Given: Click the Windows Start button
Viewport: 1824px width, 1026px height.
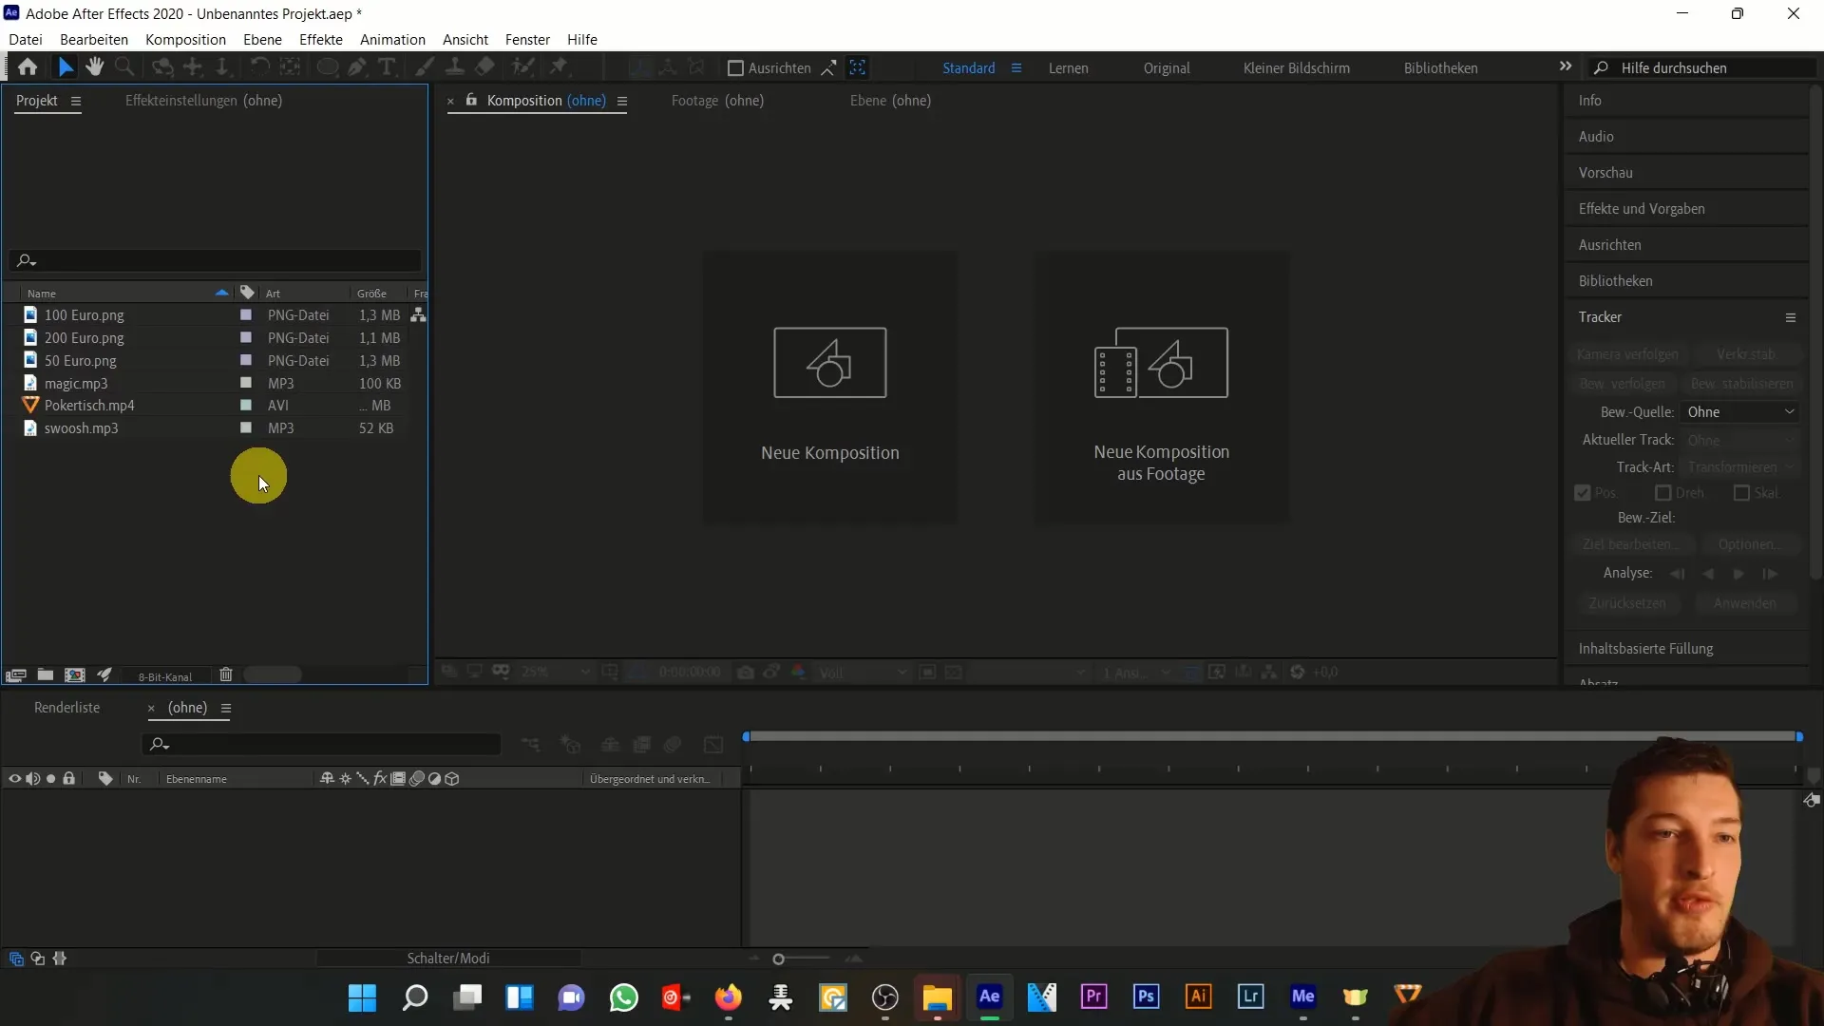Looking at the screenshot, I should click(x=362, y=997).
